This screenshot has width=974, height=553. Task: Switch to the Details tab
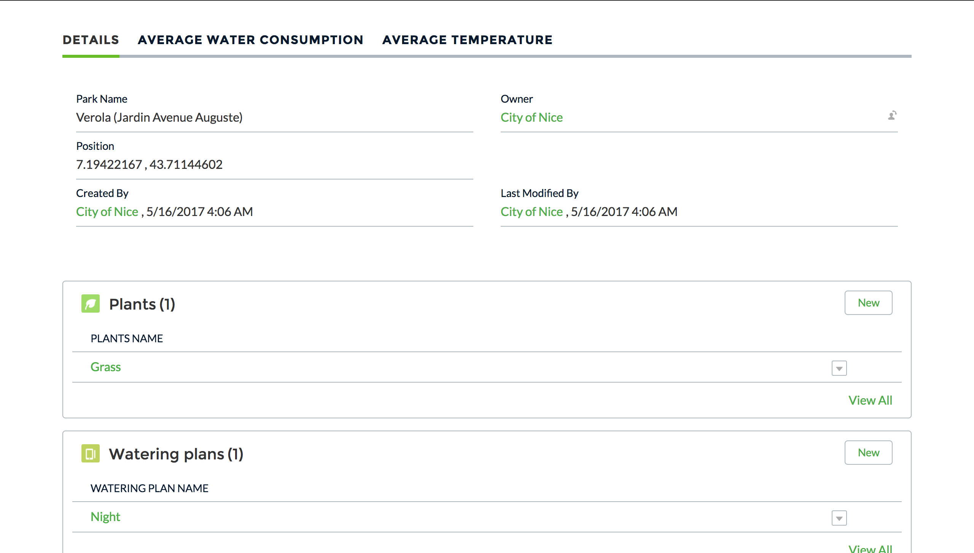pyautogui.click(x=91, y=40)
